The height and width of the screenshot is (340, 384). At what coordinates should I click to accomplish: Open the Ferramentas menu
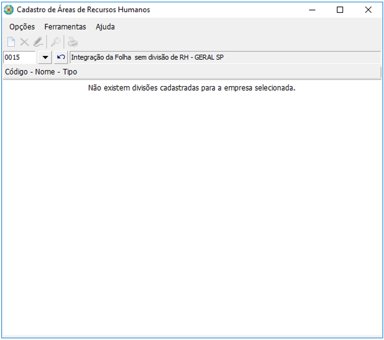65,27
